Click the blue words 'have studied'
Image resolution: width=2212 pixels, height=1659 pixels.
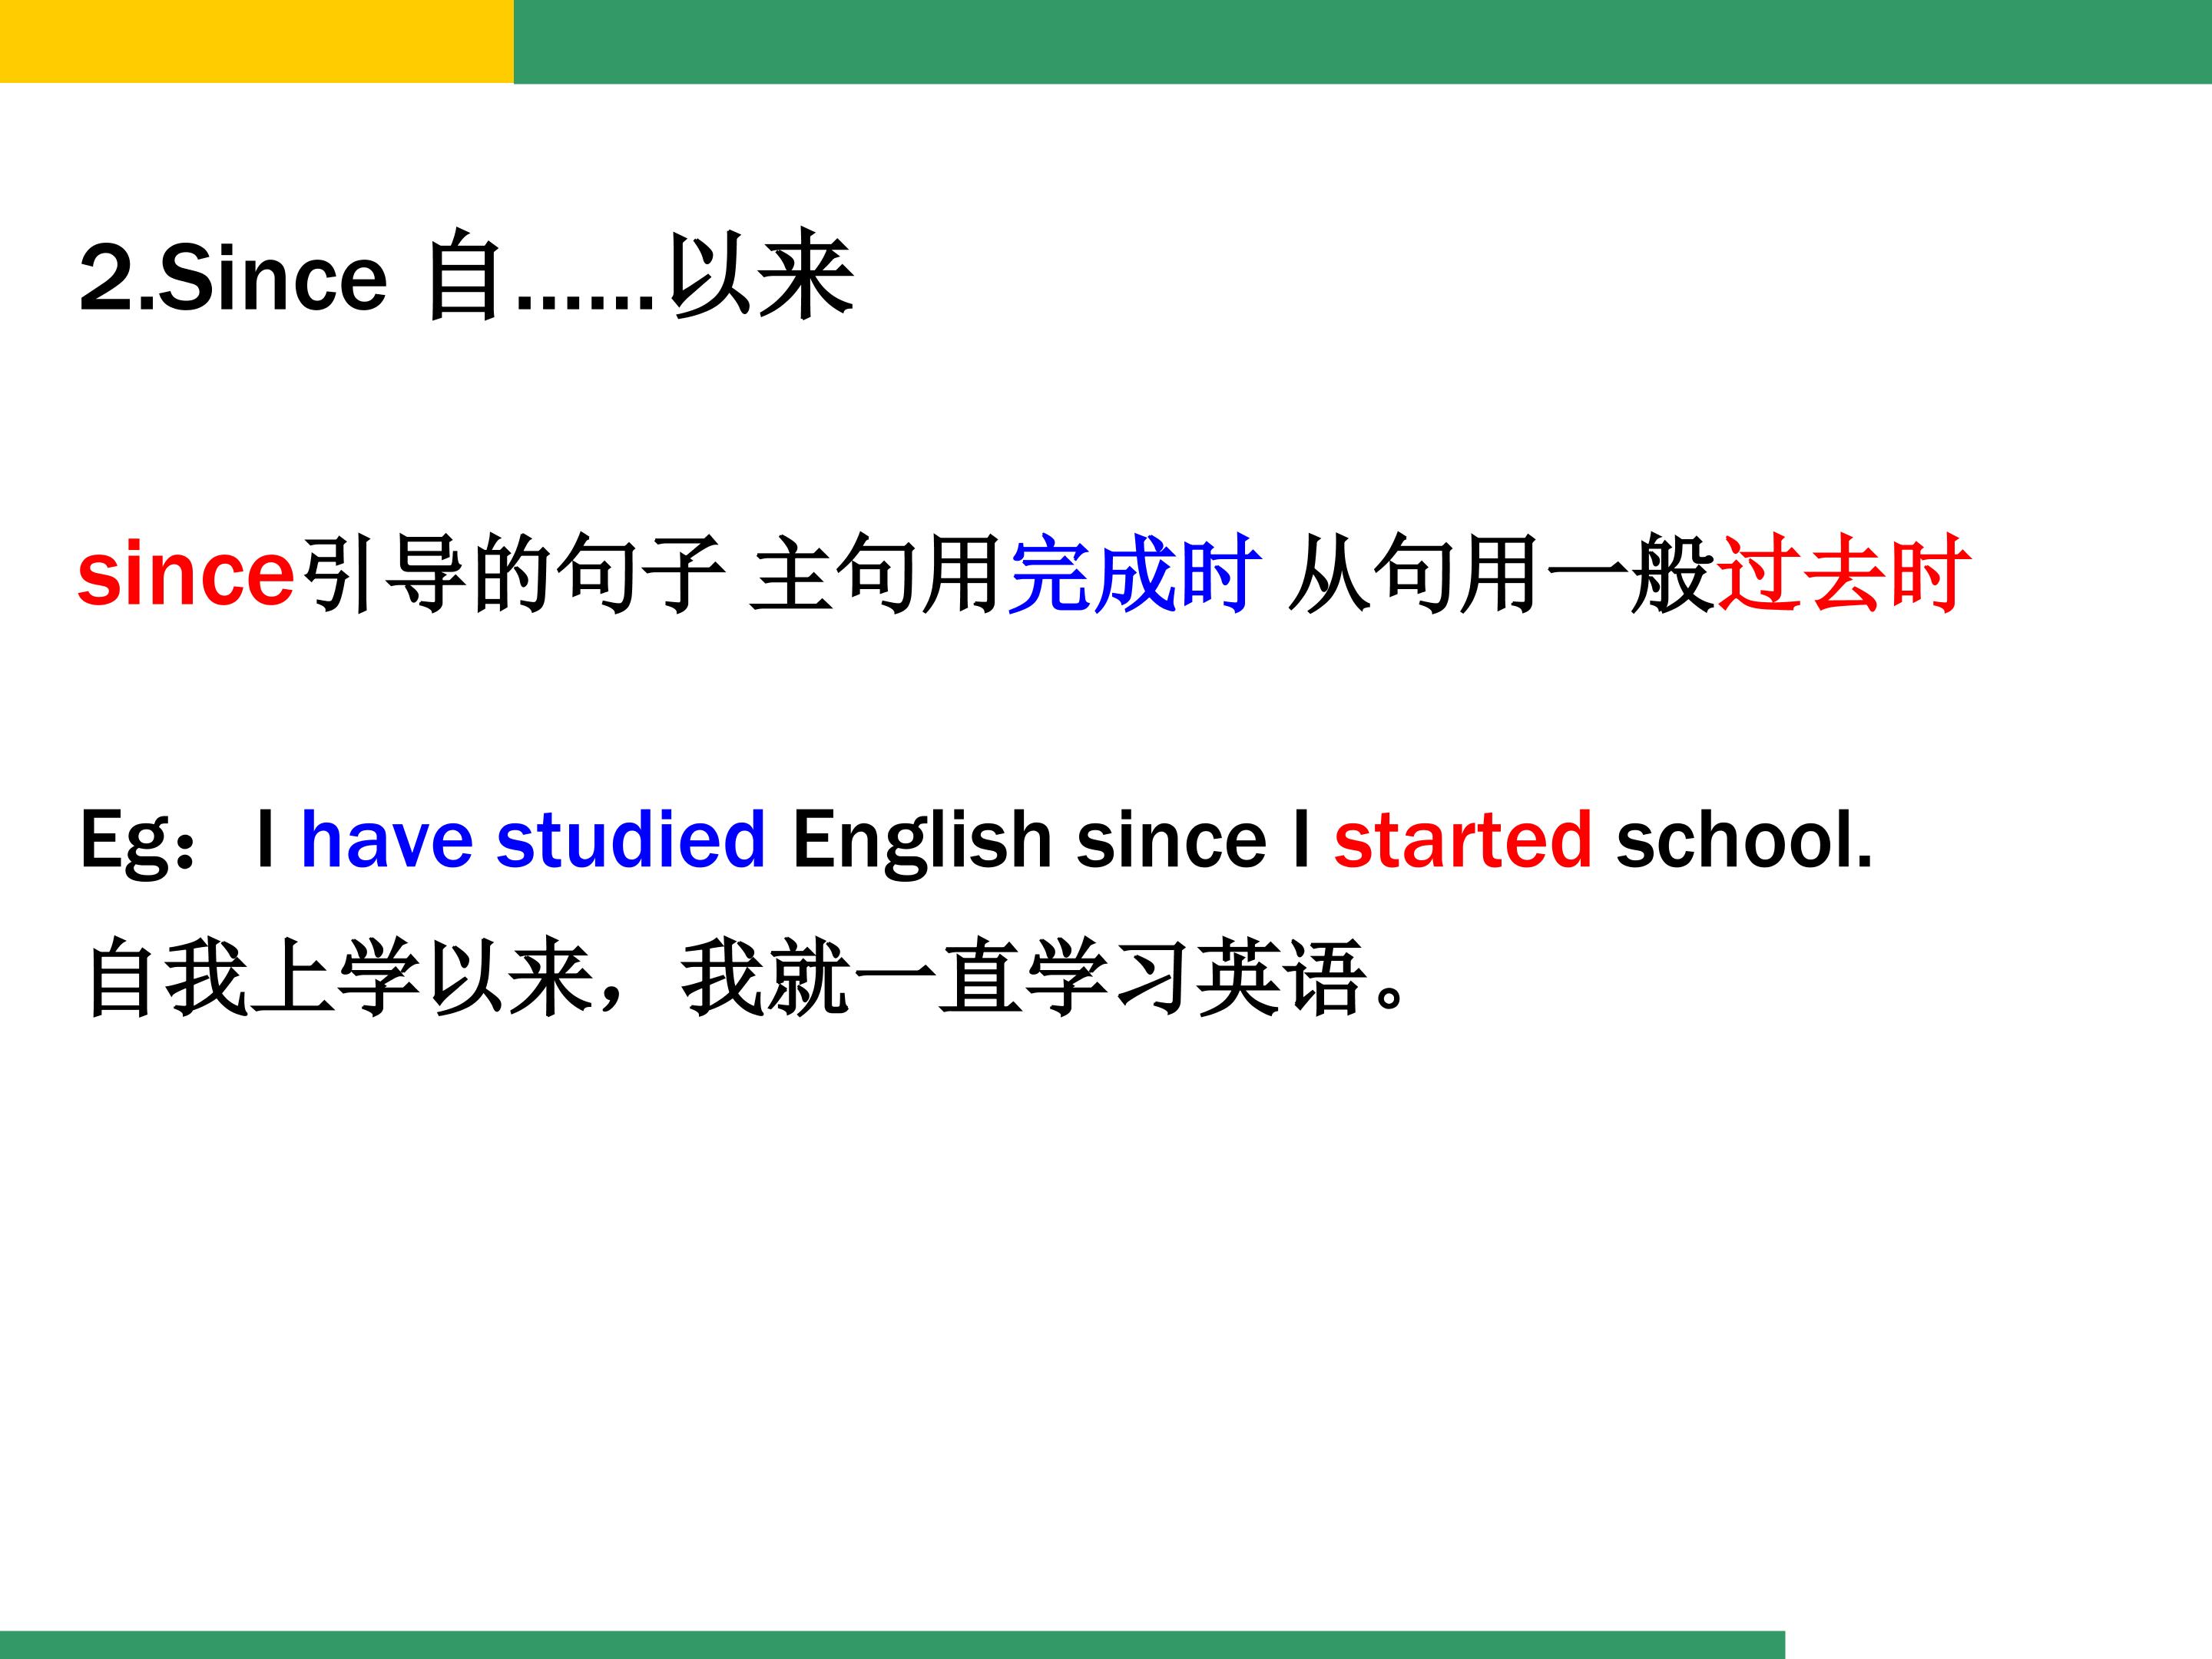[x=533, y=840]
